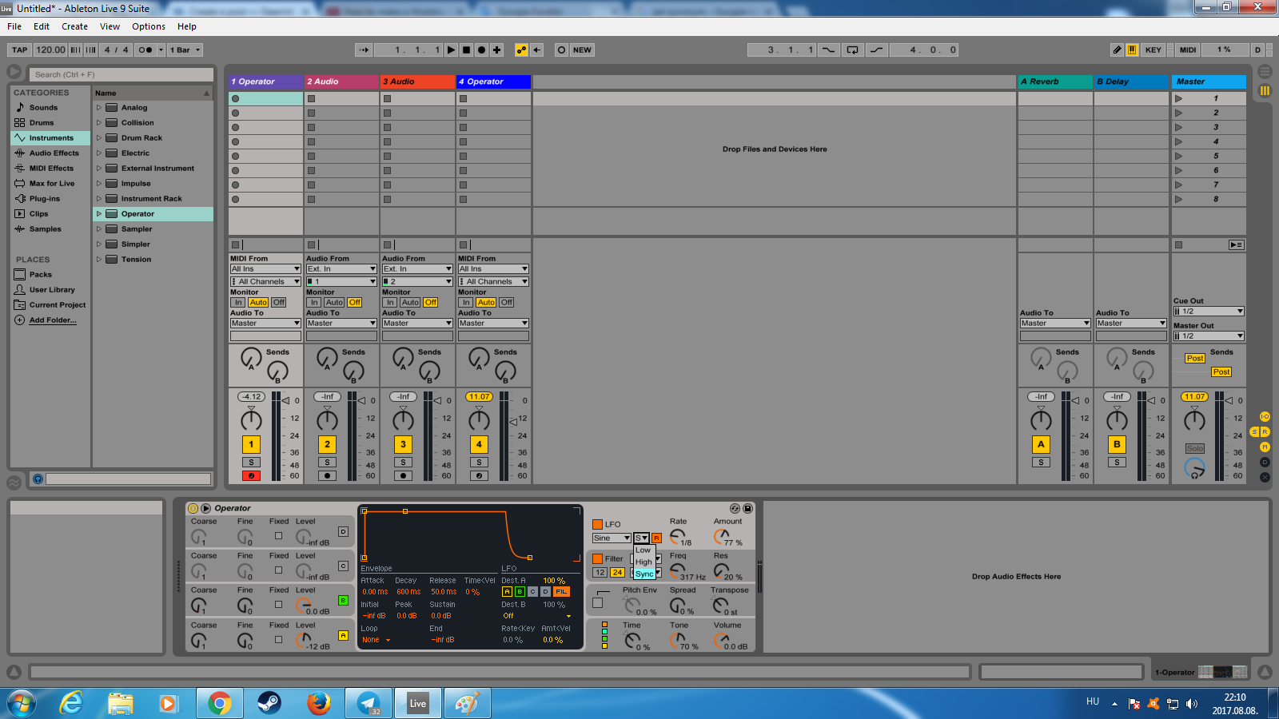Open track 1 MIDI From dropdown
The width and height of the screenshot is (1279, 719).
[265, 269]
